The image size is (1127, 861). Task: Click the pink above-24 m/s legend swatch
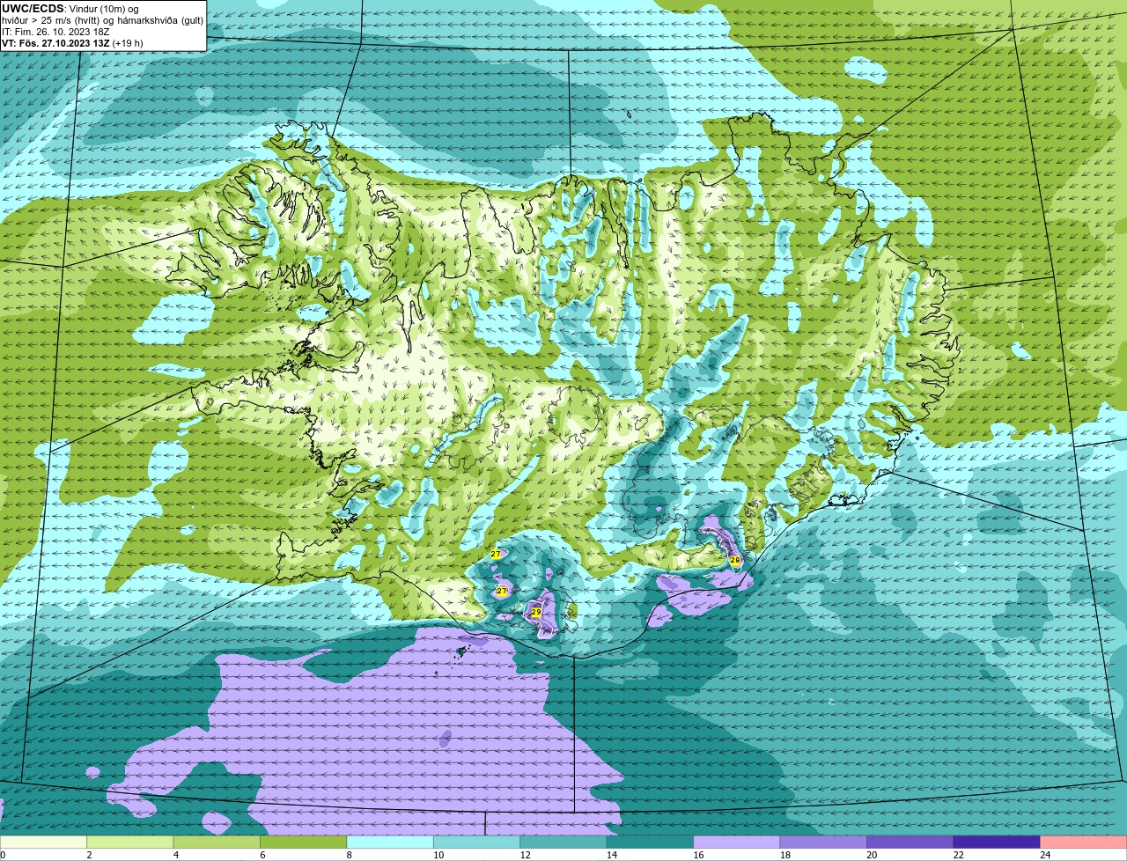1084,843
